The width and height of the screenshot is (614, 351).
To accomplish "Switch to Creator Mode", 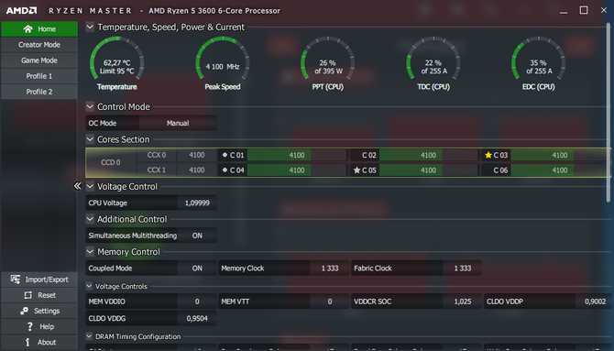I will pos(39,45).
